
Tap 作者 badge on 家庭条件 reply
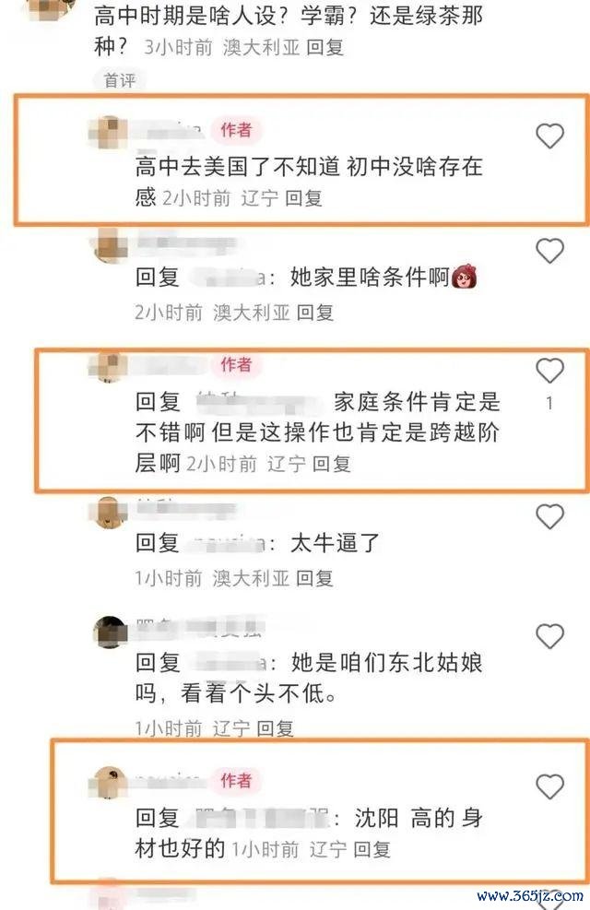[x=236, y=364]
